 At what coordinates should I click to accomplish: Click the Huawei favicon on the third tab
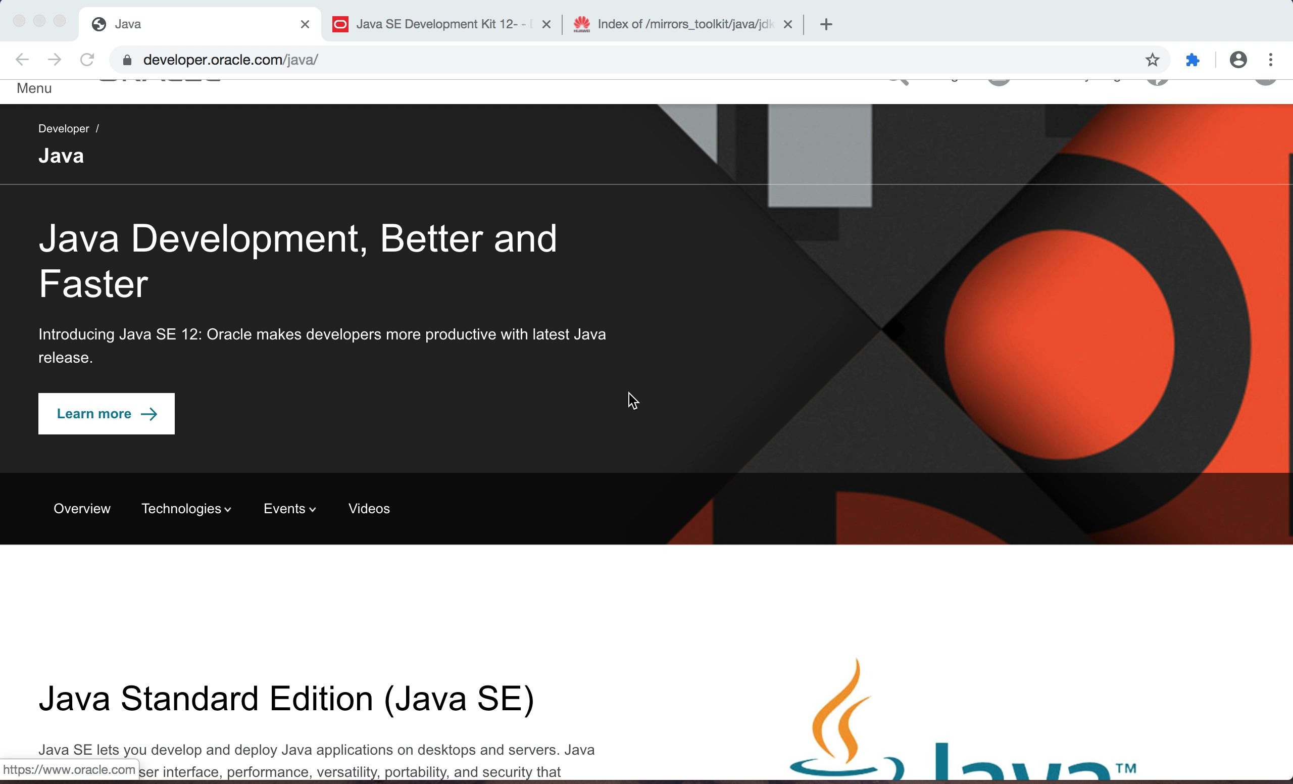click(581, 24)
